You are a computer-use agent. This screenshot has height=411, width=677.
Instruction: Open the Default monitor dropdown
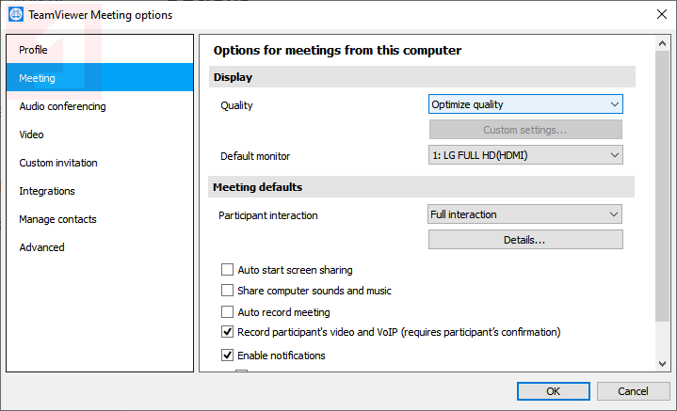[525, 155]
